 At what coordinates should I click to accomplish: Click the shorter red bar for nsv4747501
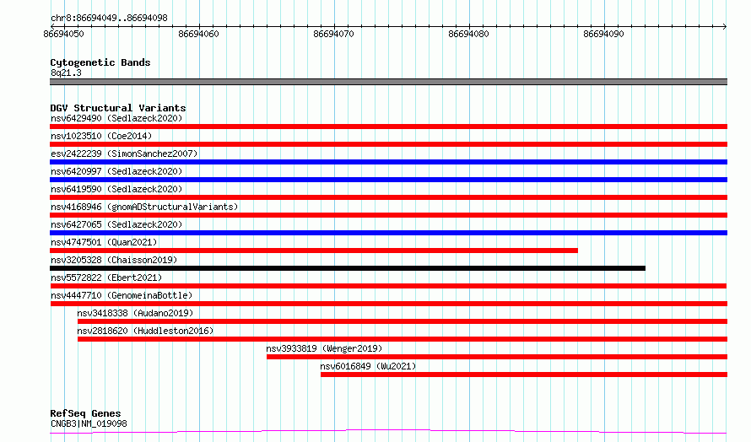314,251
